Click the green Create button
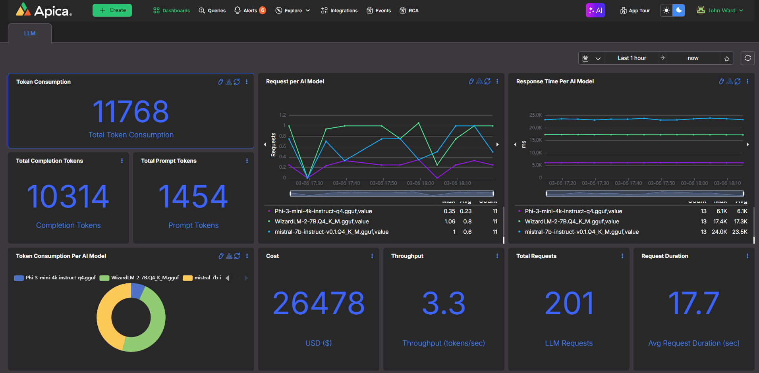The width and height of the screenshot is (759, 373). pyautogui.click(x=112, y=10)
